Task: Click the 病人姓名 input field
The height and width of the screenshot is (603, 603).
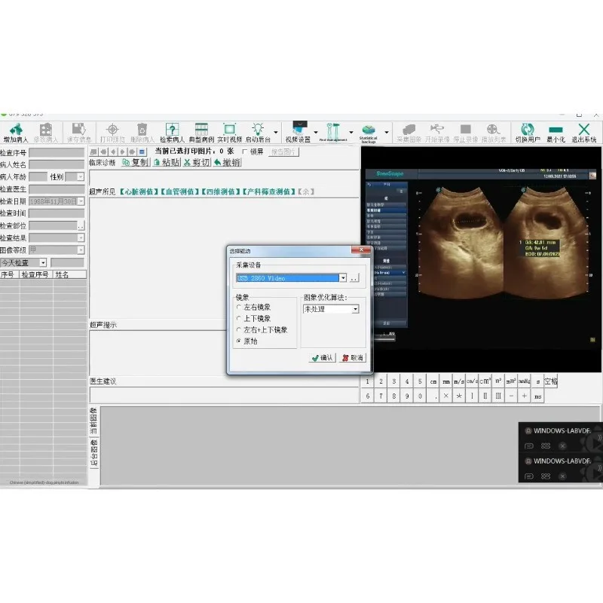Action: (57, 164)
